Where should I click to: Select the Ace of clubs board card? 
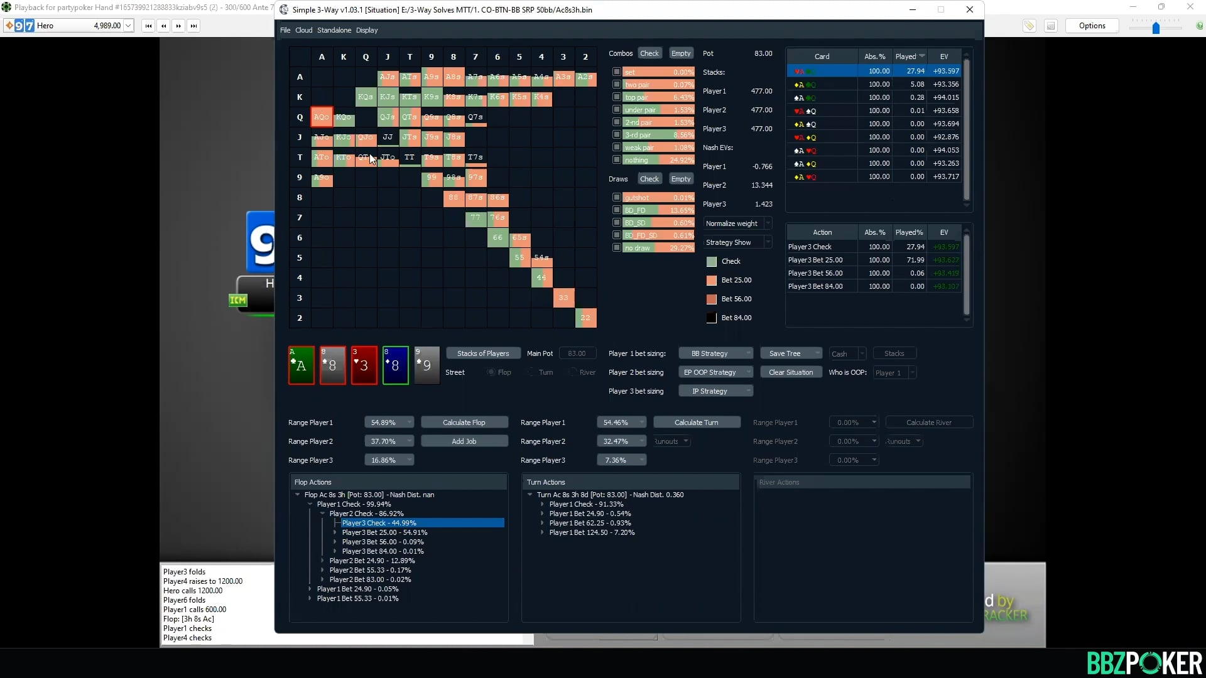(x=301, y=365)
